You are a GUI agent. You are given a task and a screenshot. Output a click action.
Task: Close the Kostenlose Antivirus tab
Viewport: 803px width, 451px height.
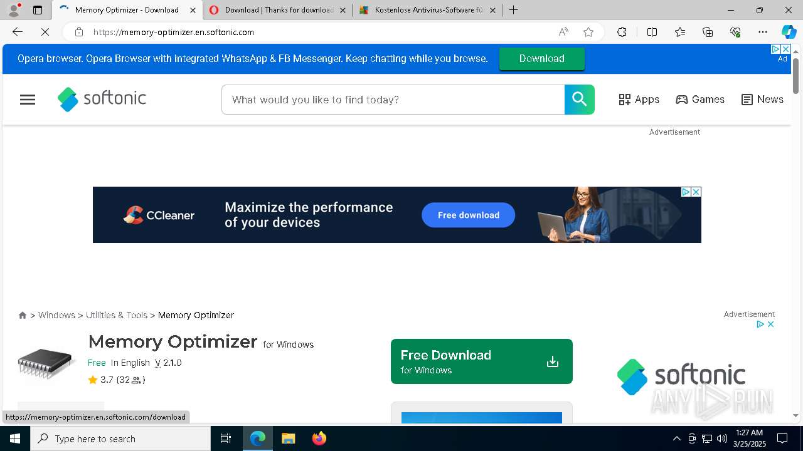click(x=492, y=10)
